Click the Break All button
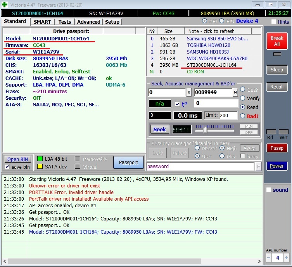This screenshot has height=267, width=292. coord(277,41)
